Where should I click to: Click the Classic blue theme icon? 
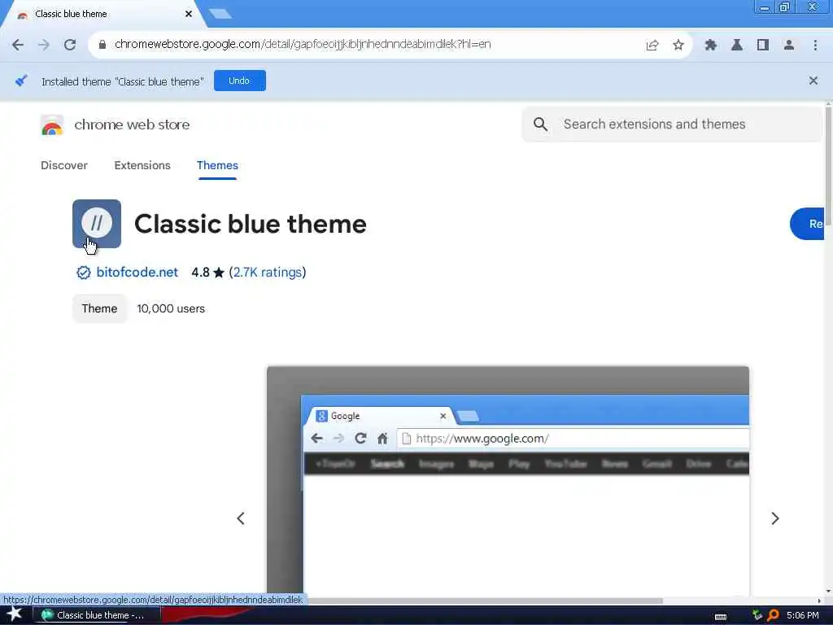click(97, 224)
